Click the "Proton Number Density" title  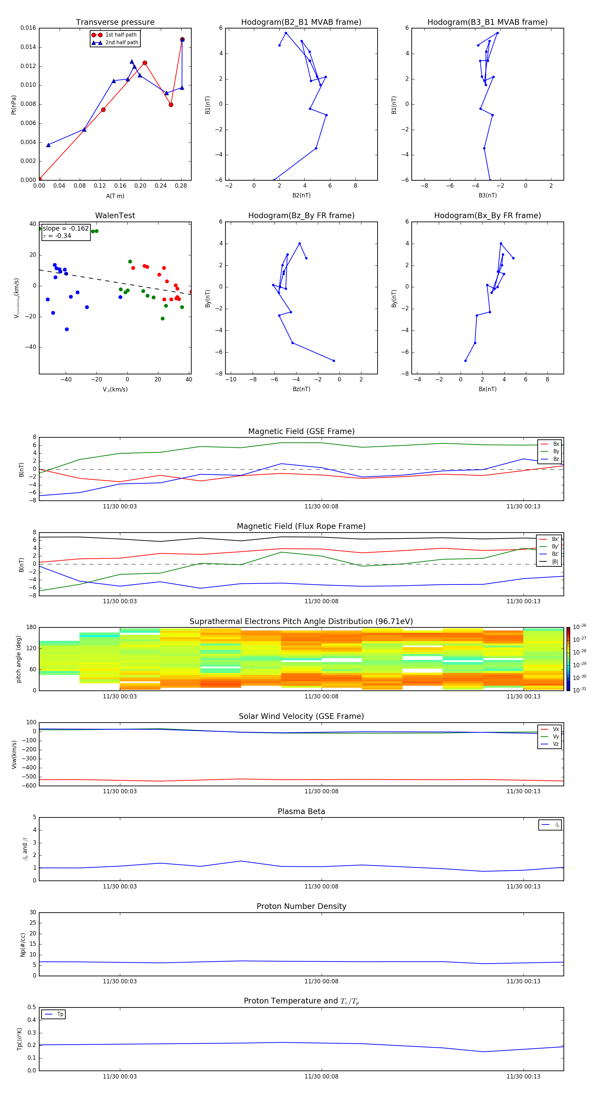(301, 906)
